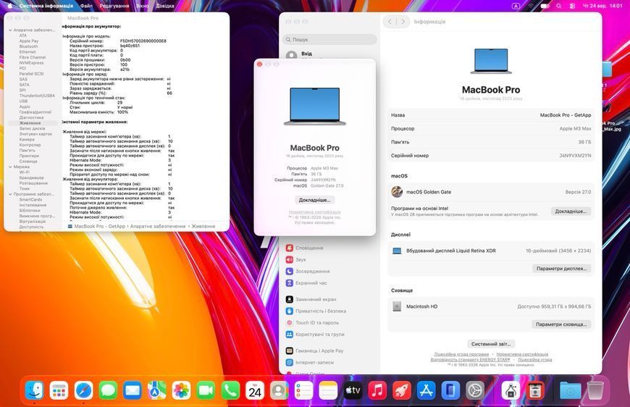This screenshot has height=407, width=630.
Task: Open Notes app in Dock
Action: coord(329,390)
